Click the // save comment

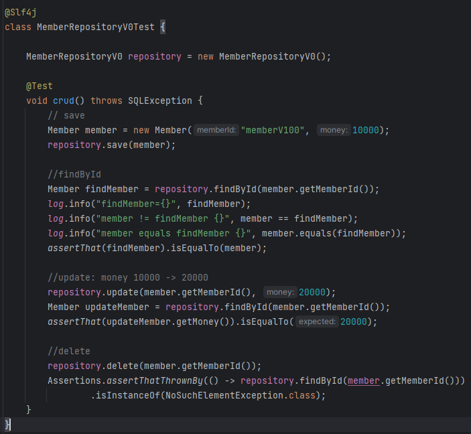pyautogui.click(x=66, y=115)
